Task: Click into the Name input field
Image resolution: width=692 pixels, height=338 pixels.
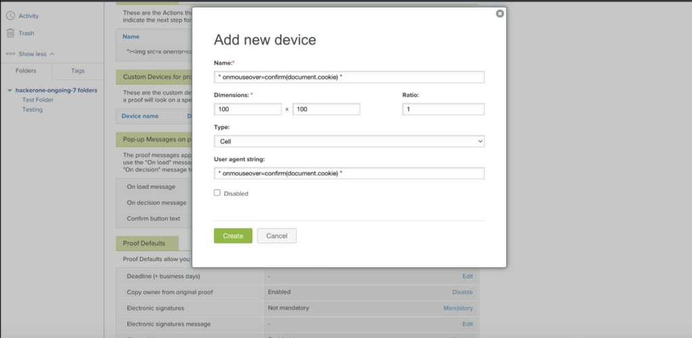Action: 349,77
